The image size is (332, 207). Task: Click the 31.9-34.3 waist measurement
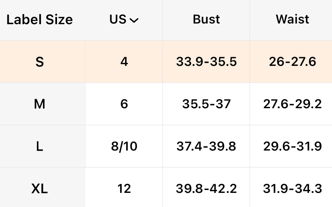292,189
